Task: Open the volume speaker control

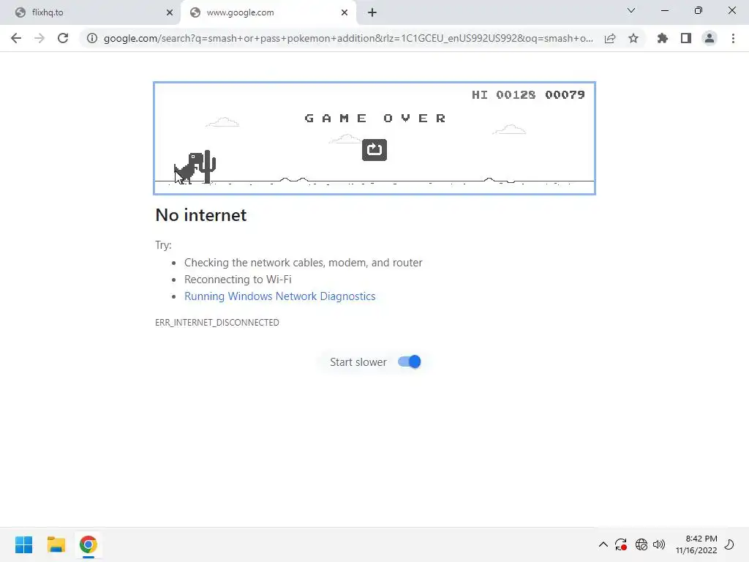Action: [x=659, y=544]
